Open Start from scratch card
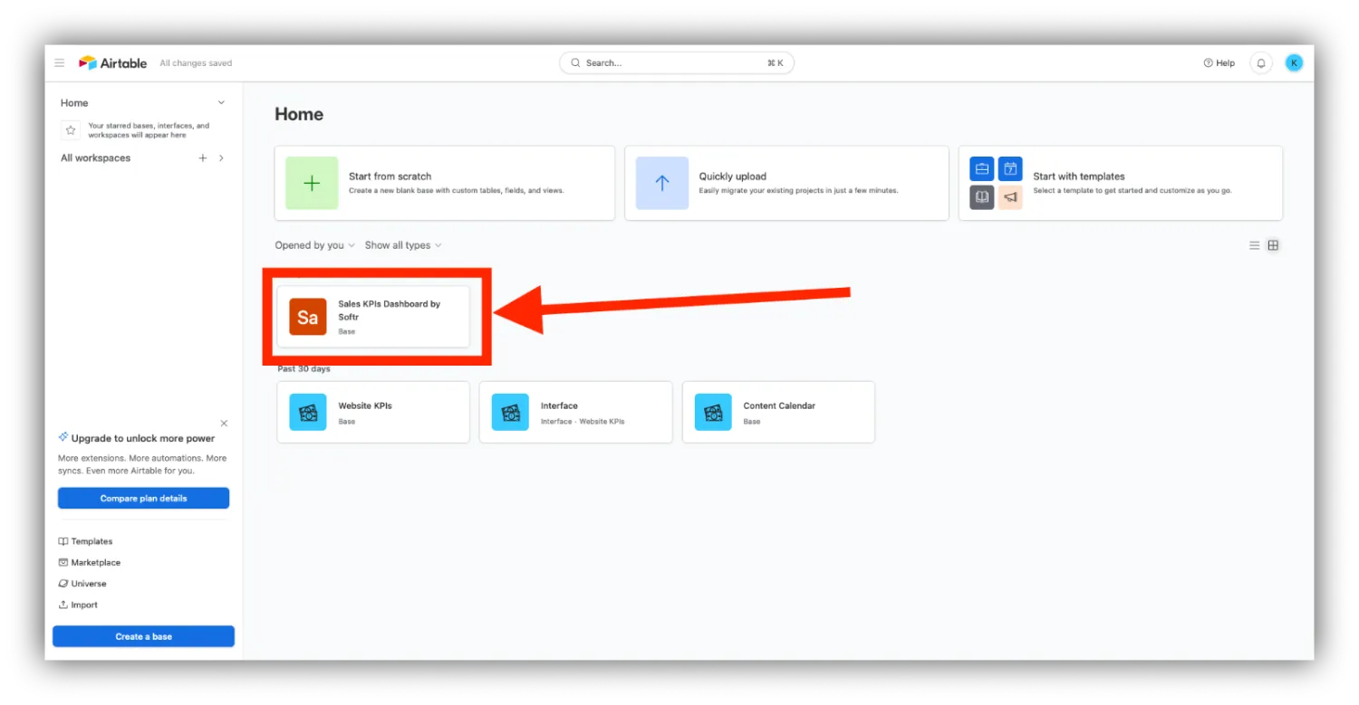 tap(445, 183)
